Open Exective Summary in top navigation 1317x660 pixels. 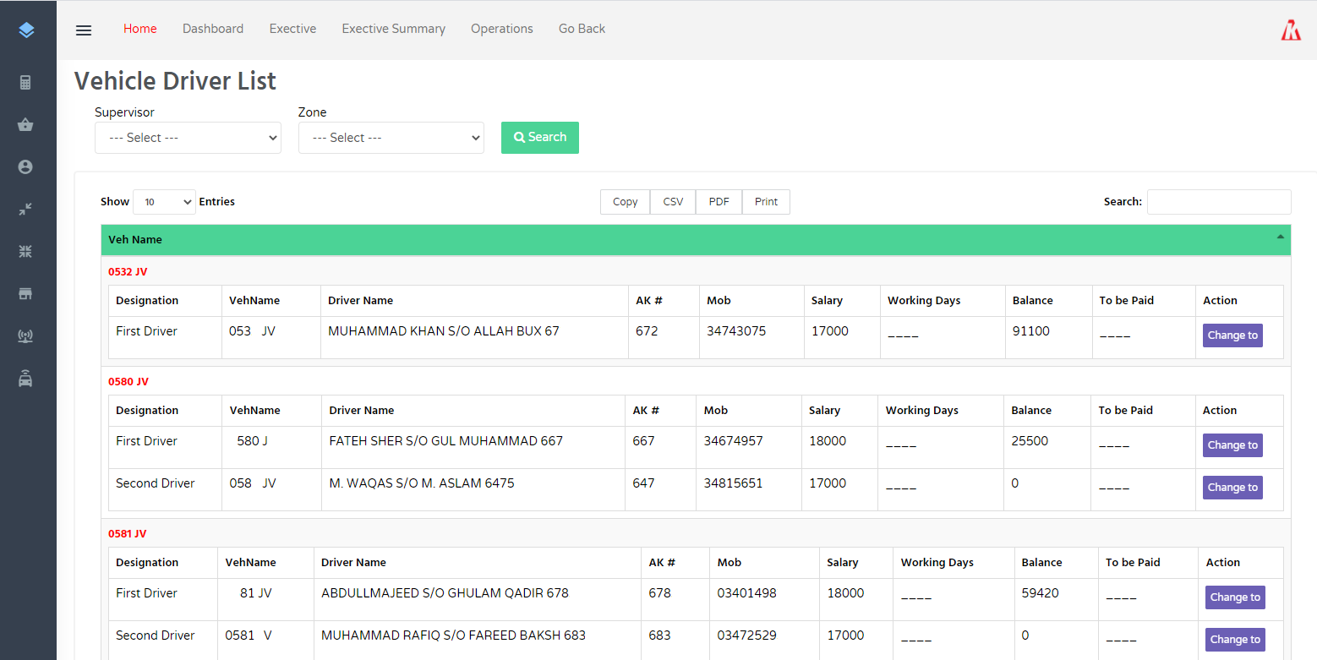click(393, 29)
